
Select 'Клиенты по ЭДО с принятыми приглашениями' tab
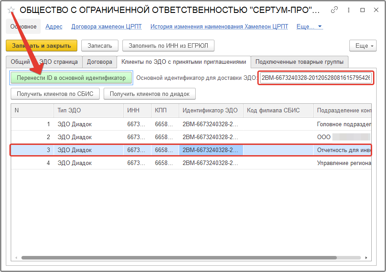(x=184, y=62)
